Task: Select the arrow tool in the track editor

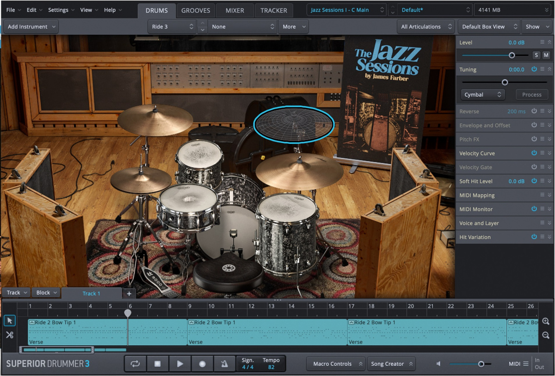Action: (9, 320)
